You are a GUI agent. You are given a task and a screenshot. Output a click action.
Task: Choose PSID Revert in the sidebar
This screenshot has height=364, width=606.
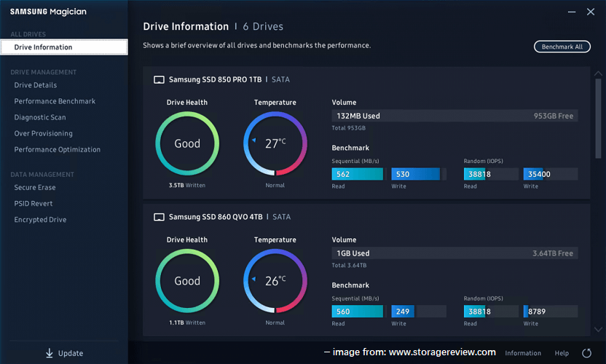point(34,204)
